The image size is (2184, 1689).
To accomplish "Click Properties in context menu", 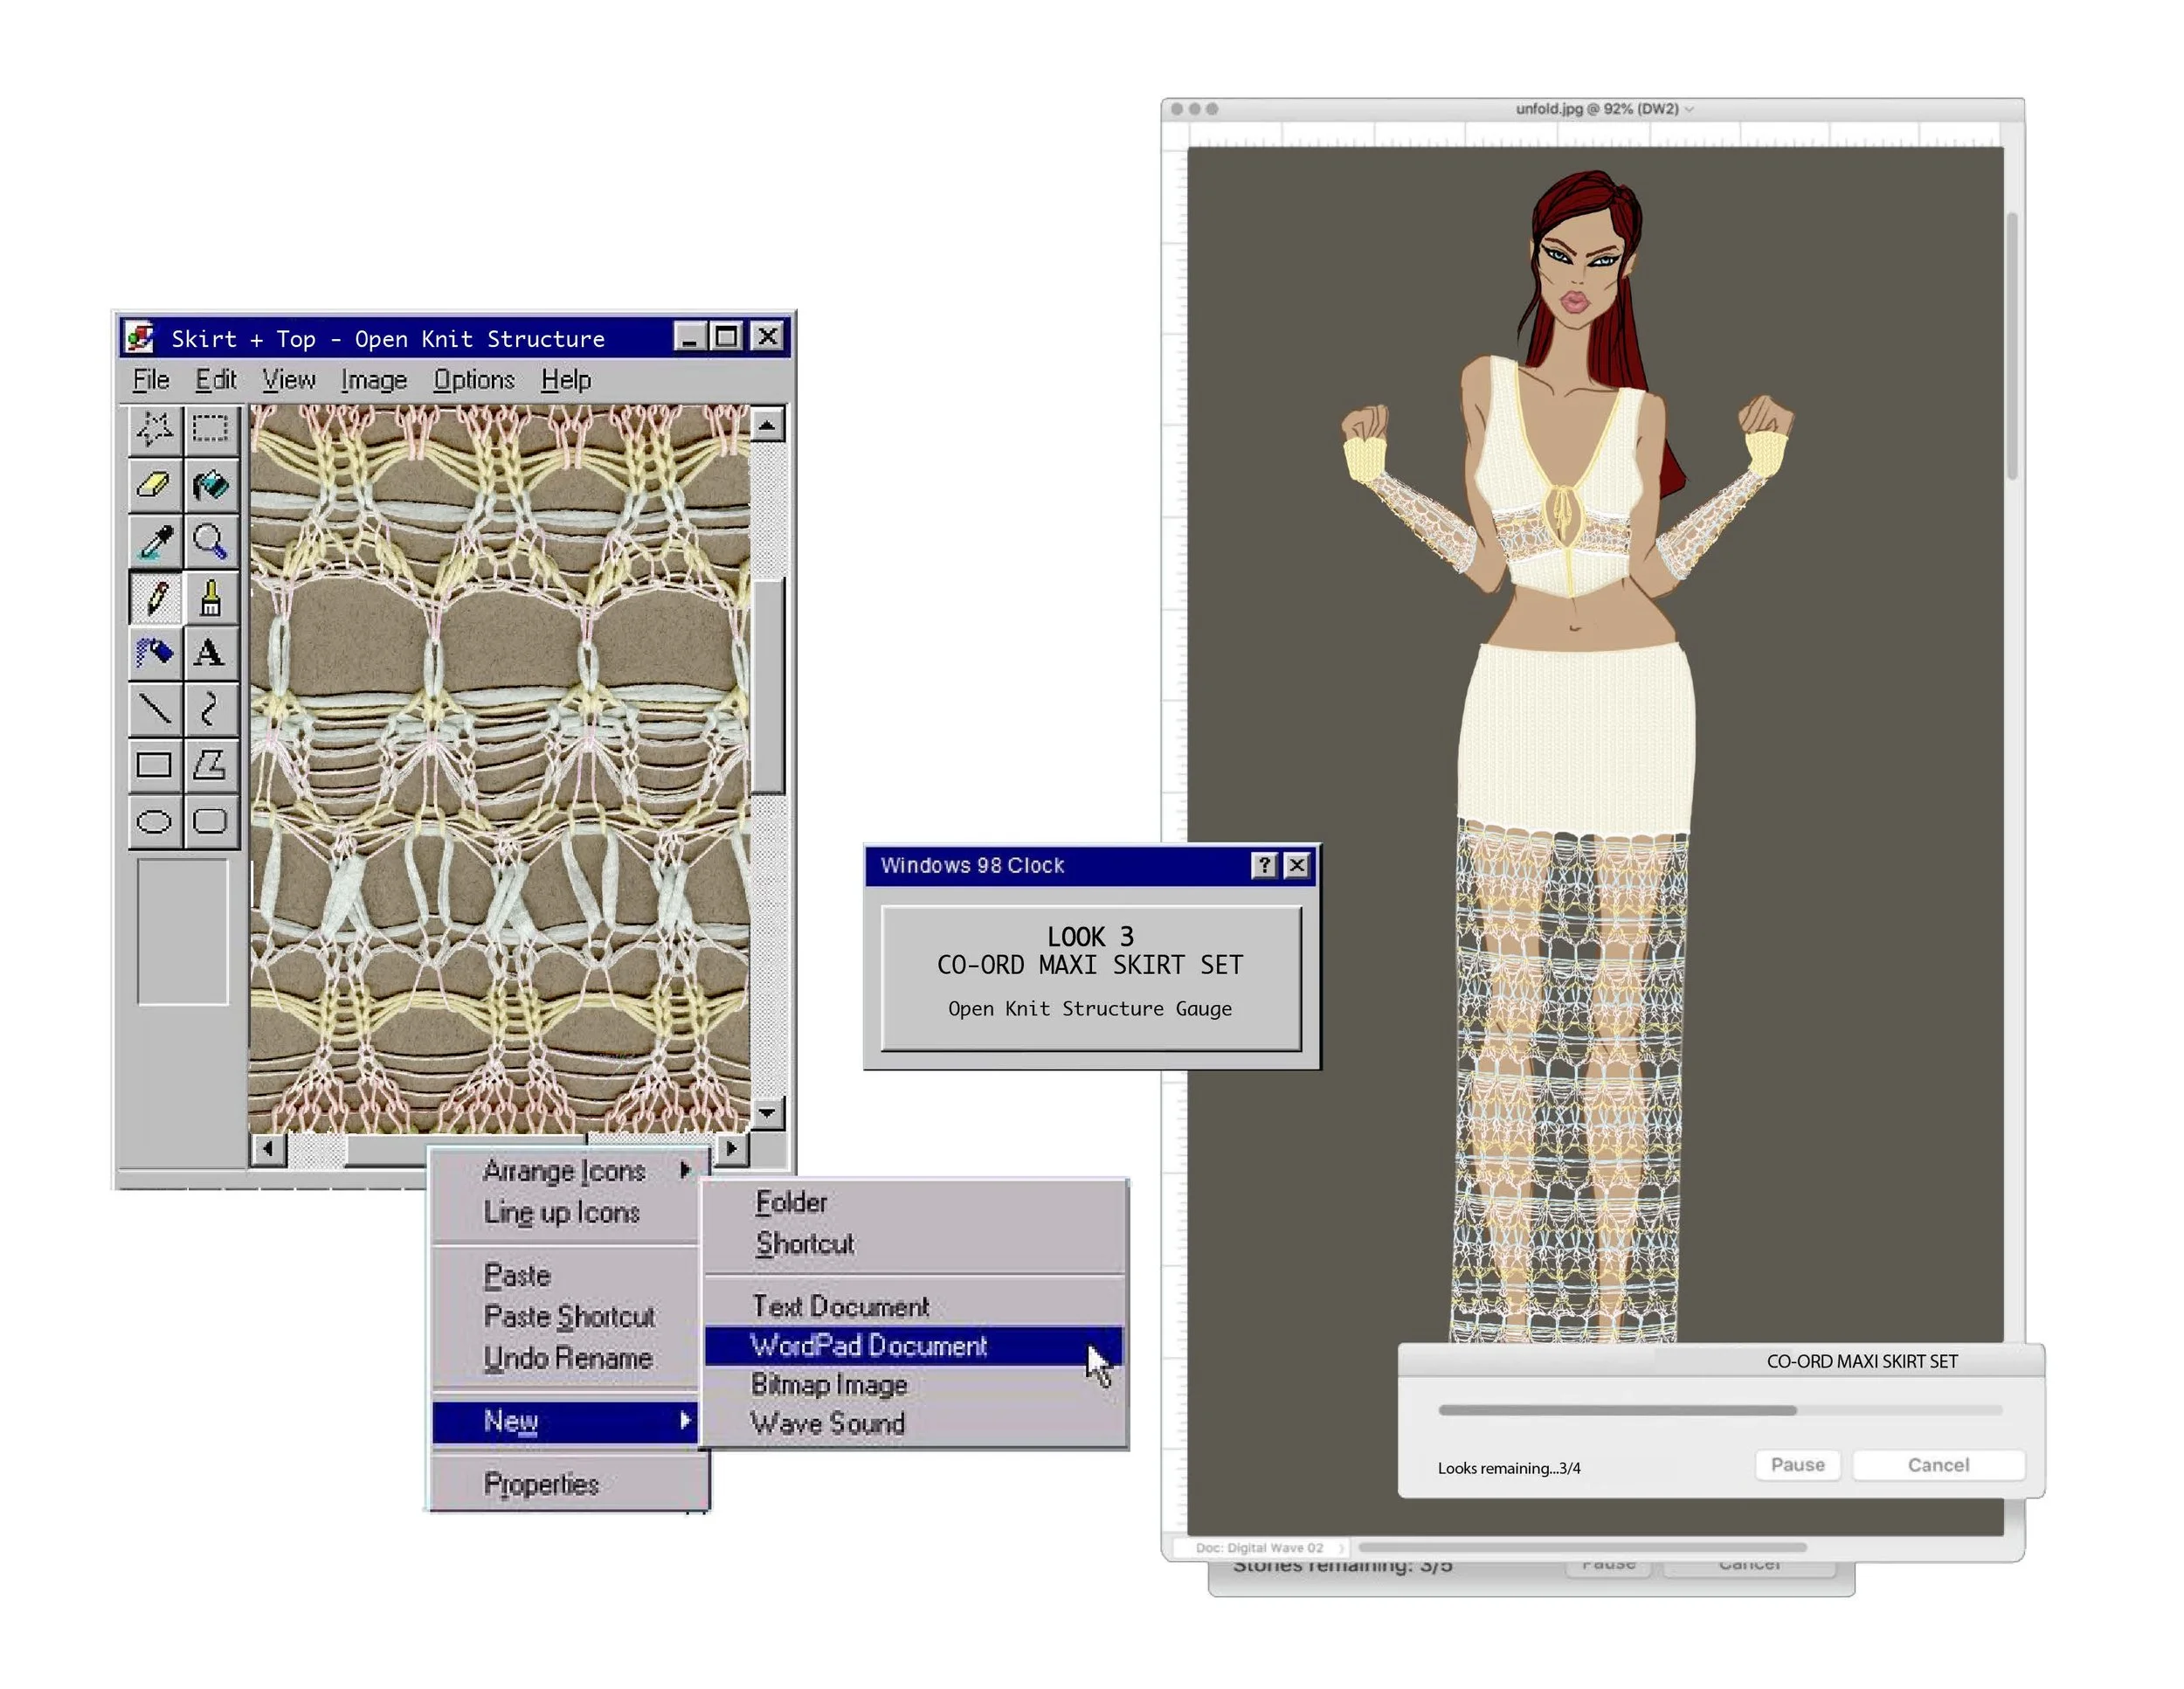I will pyautogui.click(x=541, y=1484).
